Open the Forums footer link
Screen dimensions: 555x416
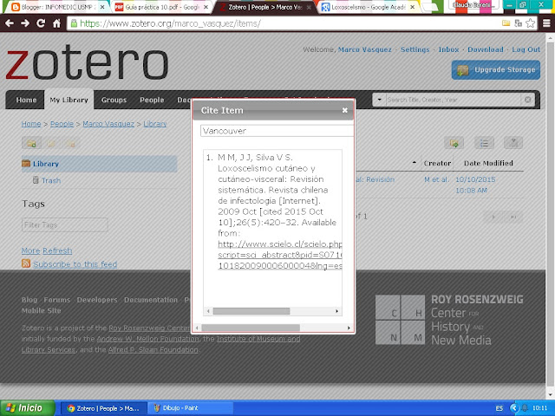tap(57, 300)
